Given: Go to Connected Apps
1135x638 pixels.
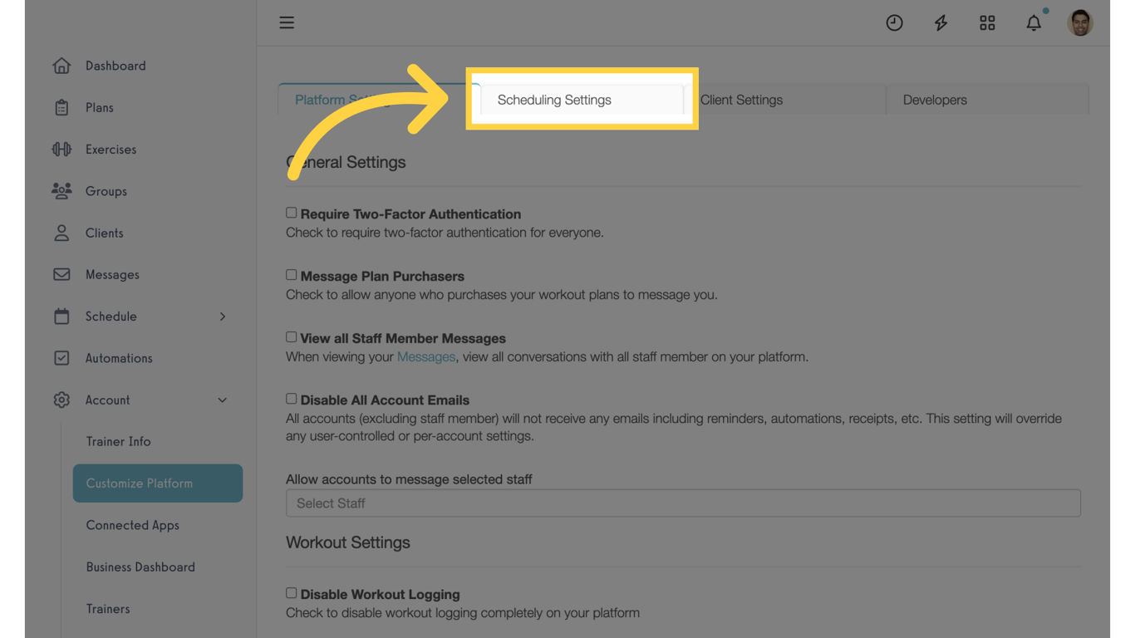Looking at the screenshot, I should (x=132, y=525).
